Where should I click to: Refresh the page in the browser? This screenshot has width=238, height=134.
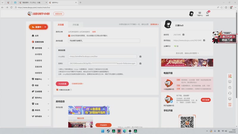tap(11, 7)
